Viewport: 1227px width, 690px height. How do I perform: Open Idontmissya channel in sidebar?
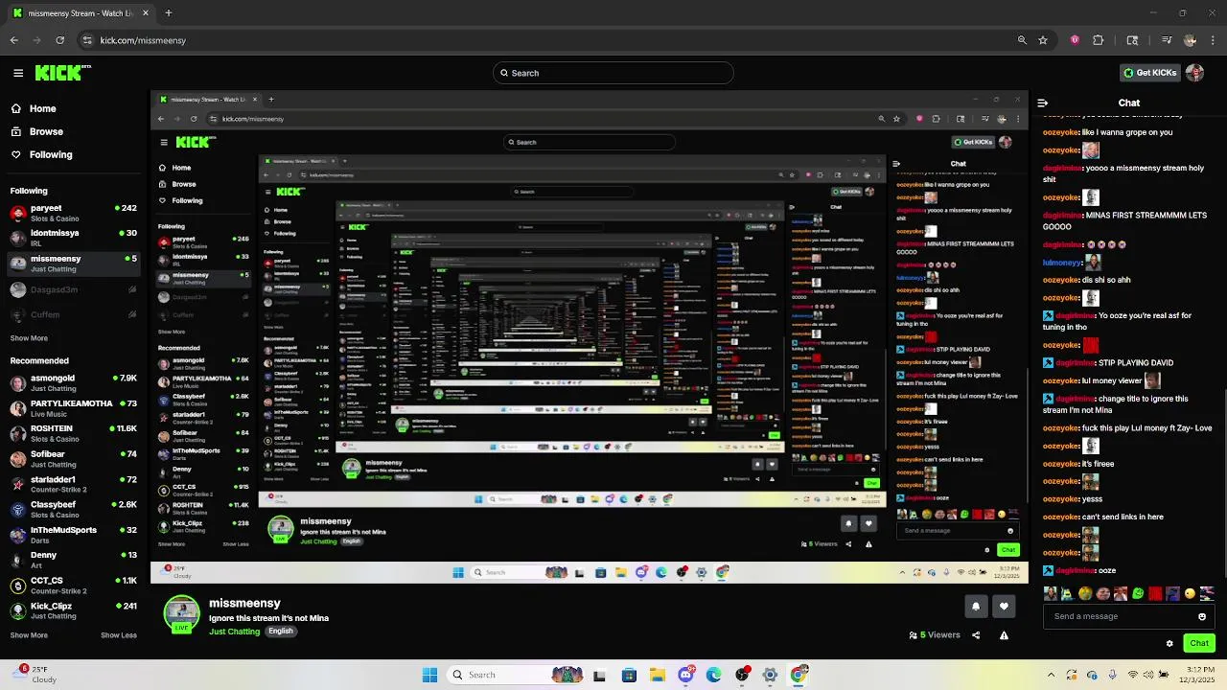click(73, 238)
